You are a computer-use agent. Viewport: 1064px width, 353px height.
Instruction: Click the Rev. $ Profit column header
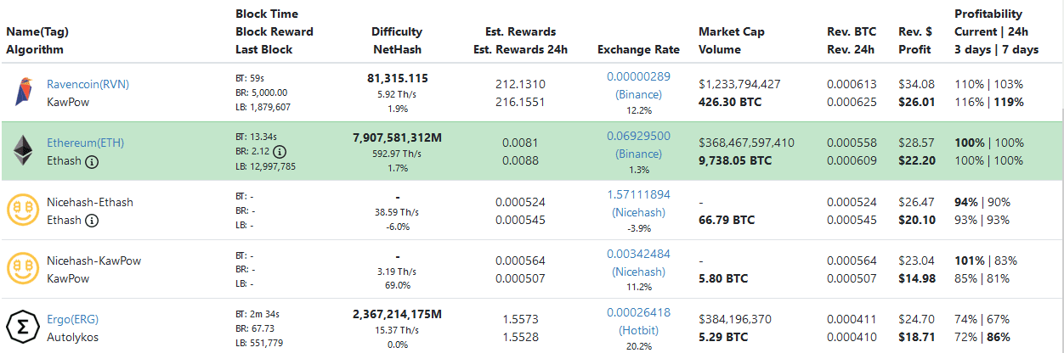click(x=915, y=41)
